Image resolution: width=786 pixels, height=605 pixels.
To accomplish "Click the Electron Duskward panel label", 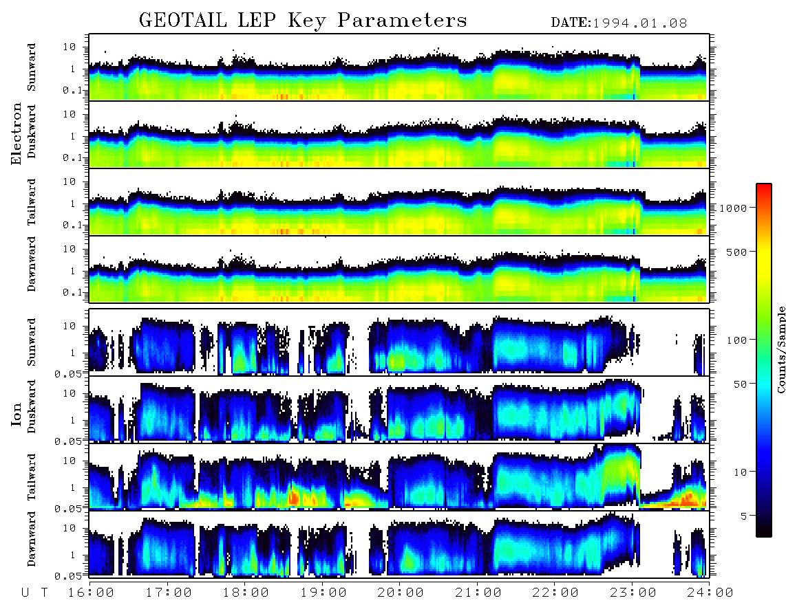I will pyautogui.click(x=32, y=131).
